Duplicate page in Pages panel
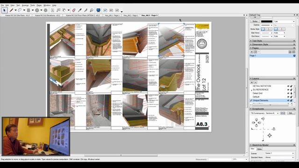299x168 pixels. tap(256, 52)
